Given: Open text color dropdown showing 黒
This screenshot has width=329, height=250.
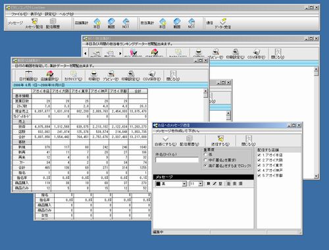Looking at the screenshot, I should click(184, 184).
